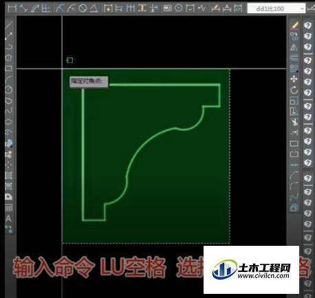The height and width of the screenshot is (298, 315).
Task: Select the Jogged radius dimension tool
Action: [72, 8]
